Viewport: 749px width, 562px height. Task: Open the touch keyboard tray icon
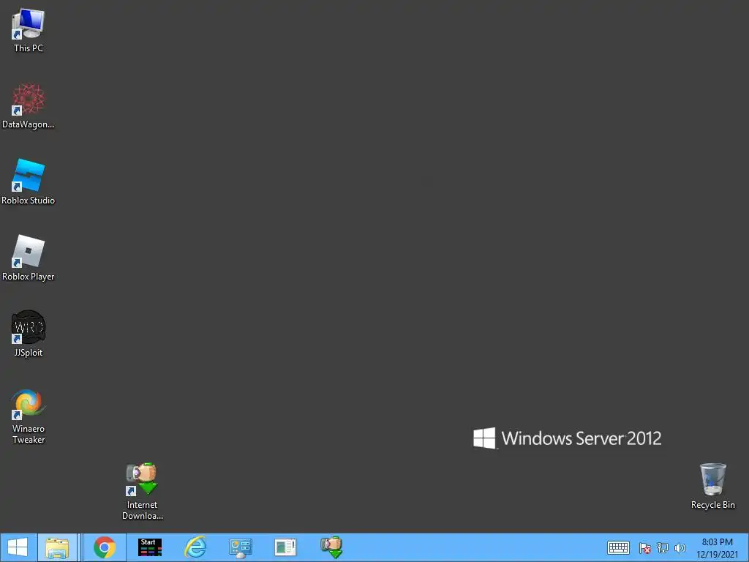618,547
